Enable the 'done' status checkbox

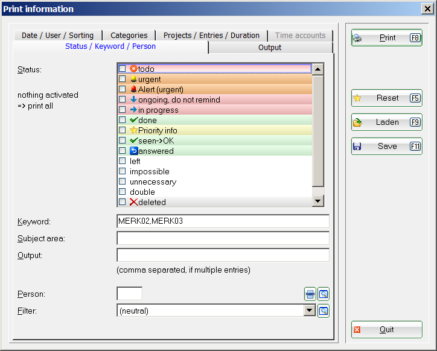[x=123, y=120]
